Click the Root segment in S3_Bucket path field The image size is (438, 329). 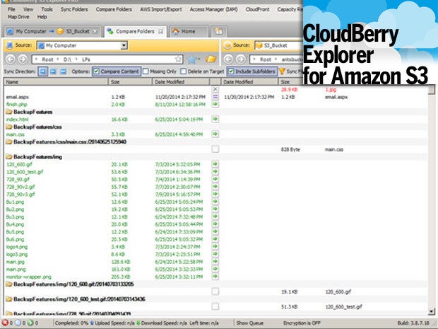(x=266, y=59)
